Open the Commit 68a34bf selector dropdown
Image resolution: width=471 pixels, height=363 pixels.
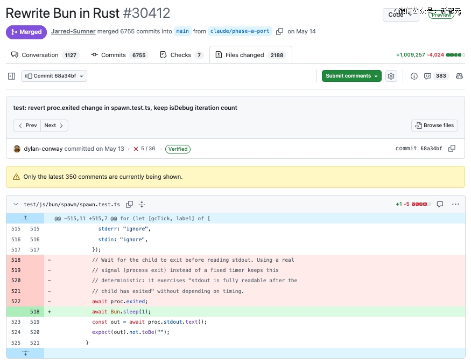click(54, 76)
